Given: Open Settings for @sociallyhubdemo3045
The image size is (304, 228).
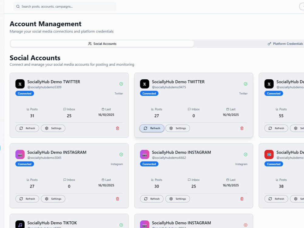Looking at the screenshot, I should click(53, 199).
